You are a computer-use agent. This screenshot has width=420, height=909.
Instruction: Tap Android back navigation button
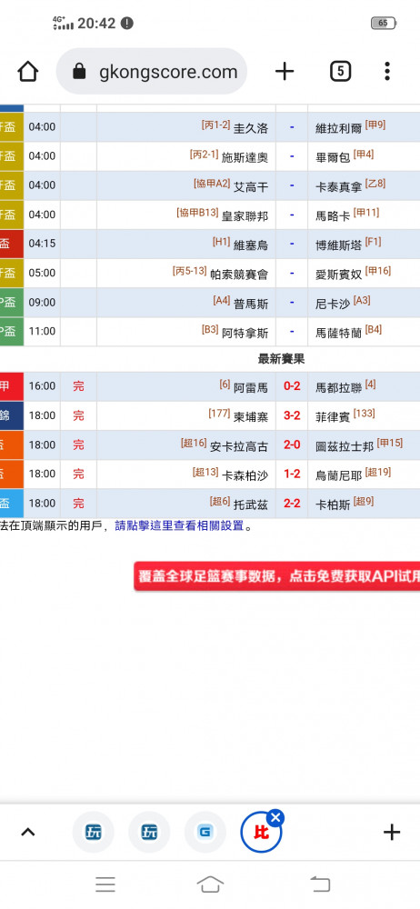coord(320,884)
